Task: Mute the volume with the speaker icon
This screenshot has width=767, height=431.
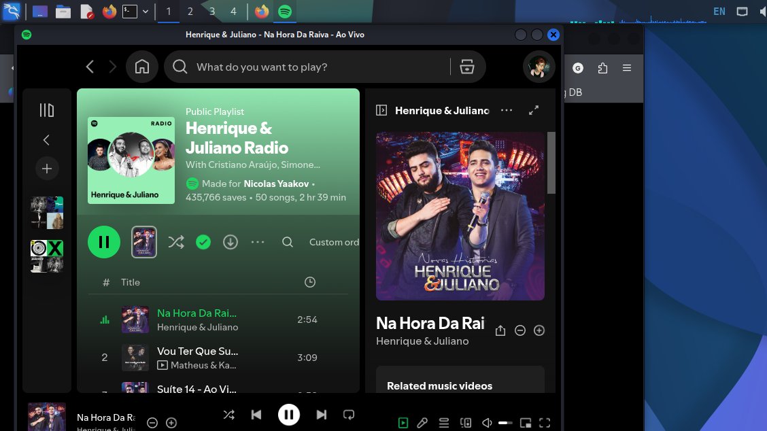Action: tap(488, 423)
